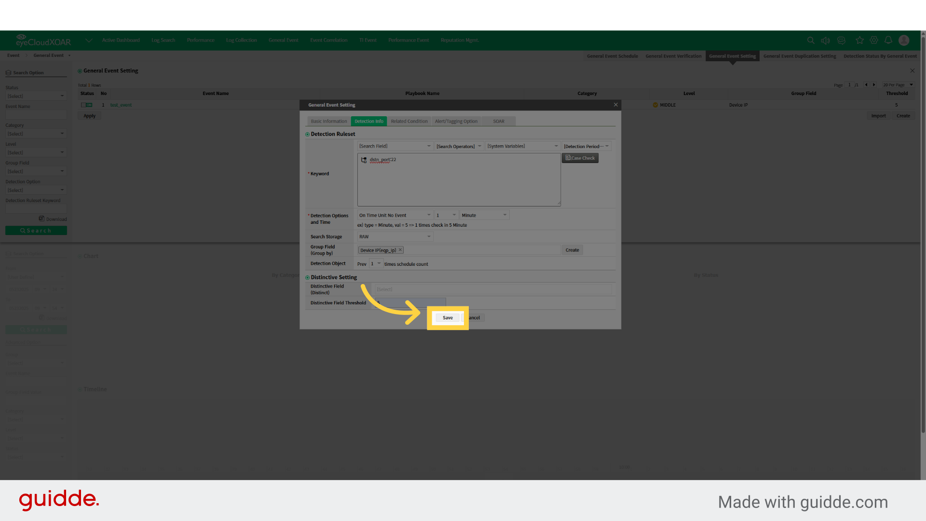This screenshot has width=926, height=521.
Task: Click the Save button
Action: pos(447,317)
